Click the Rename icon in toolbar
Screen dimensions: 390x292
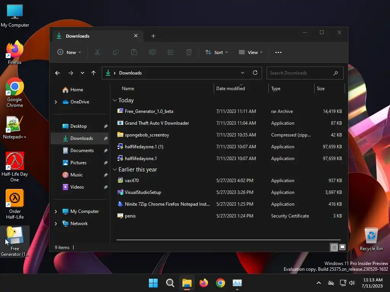pos(152,52)
